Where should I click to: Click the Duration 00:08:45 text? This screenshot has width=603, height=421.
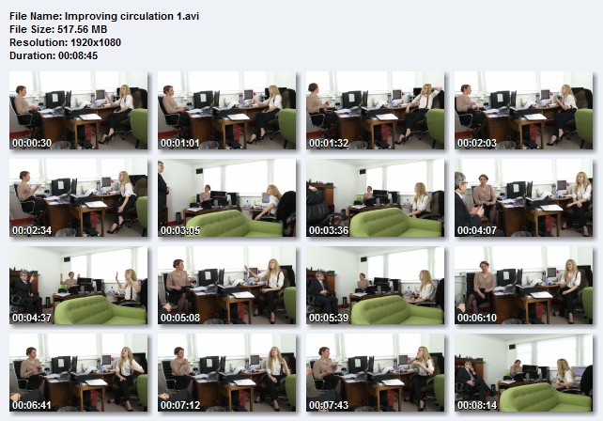[x=54, y=55]
